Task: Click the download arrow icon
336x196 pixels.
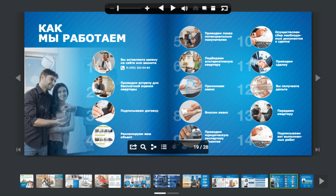Action: pos(174,147)
